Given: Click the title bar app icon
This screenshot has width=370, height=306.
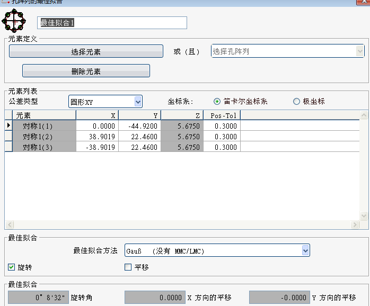Looking at the screenshot, I should tap(4, 2).
